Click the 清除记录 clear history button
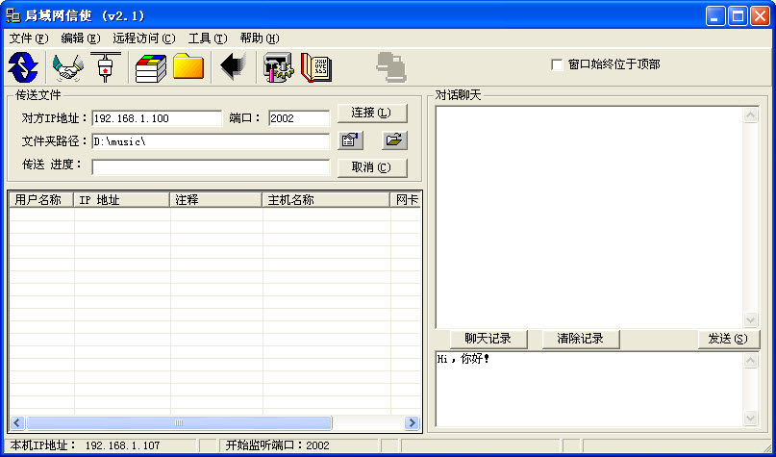Screen dimensions: 776x457 (x=581, y=339)
